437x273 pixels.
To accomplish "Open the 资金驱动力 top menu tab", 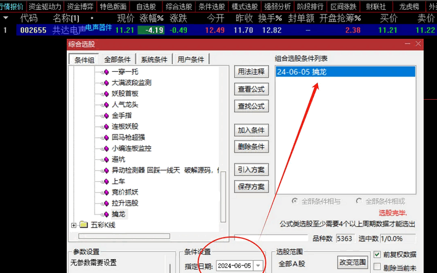I will pyautogui.click(x=45, y=6).
